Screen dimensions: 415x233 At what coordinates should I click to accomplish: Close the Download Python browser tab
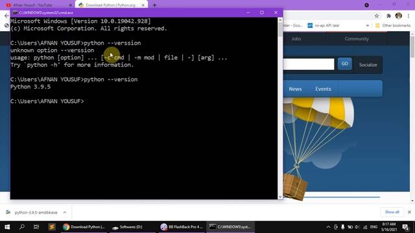[143, 5]
